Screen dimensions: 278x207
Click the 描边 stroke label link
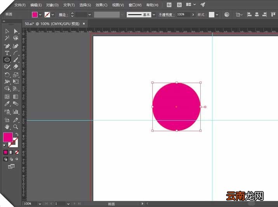[63, 15]
